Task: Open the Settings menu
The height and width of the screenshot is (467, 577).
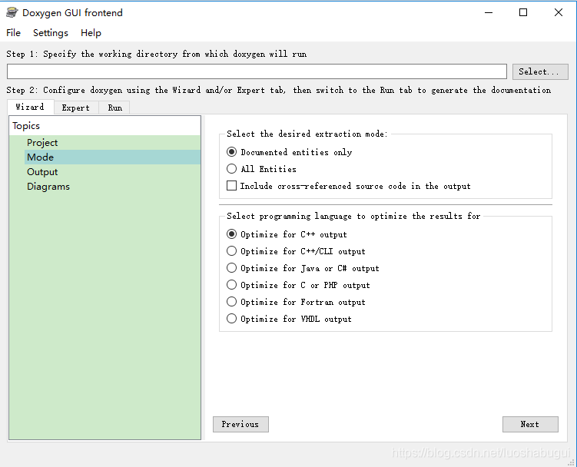Action: 51,33
